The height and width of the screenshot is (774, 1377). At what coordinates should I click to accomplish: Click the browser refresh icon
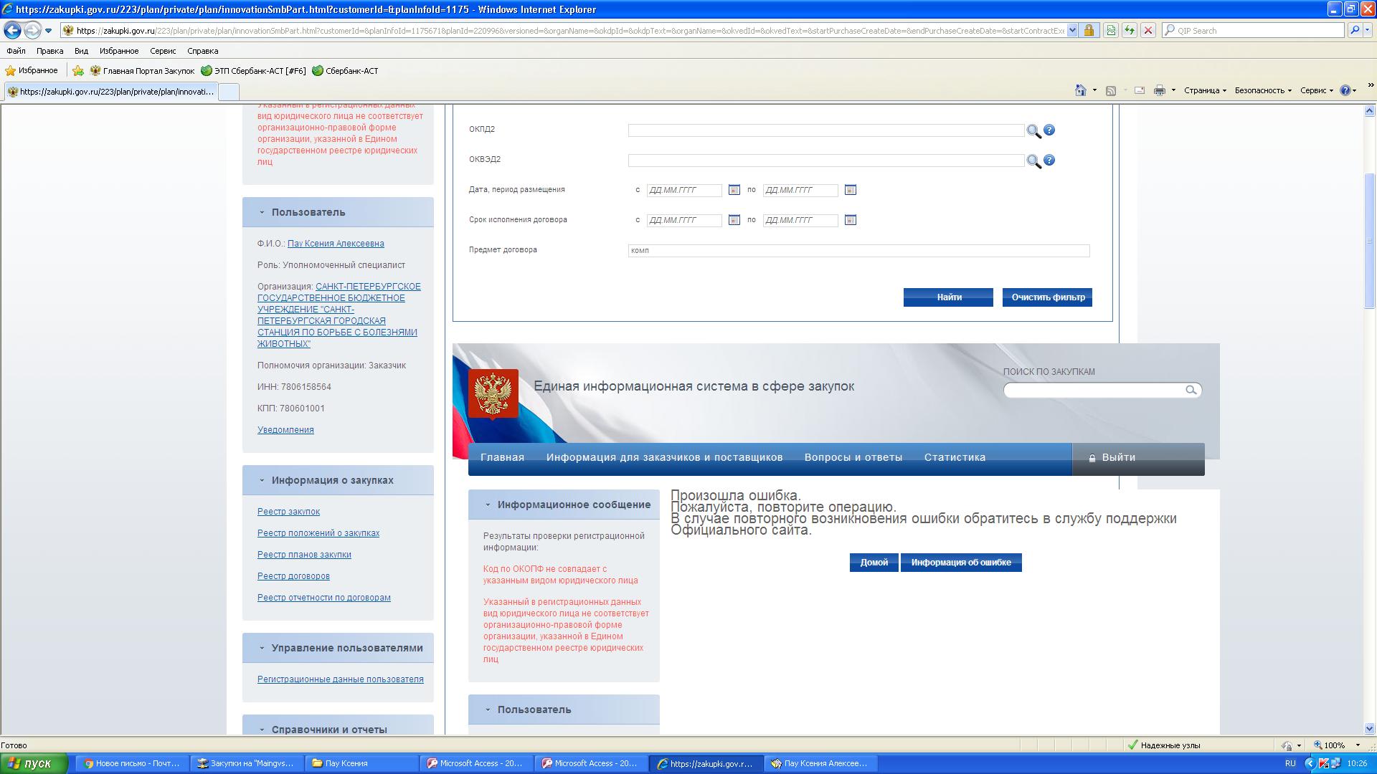point(1130,31)
